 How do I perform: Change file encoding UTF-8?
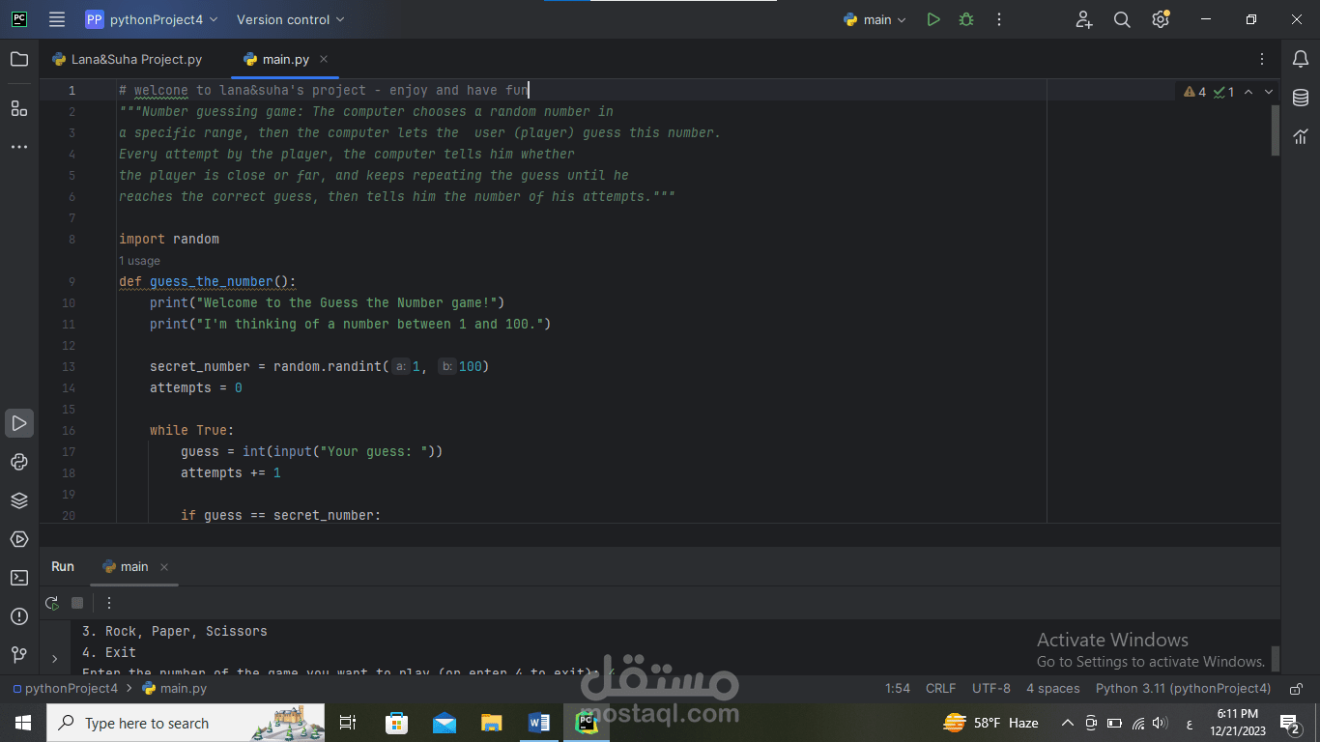[991, 689]
